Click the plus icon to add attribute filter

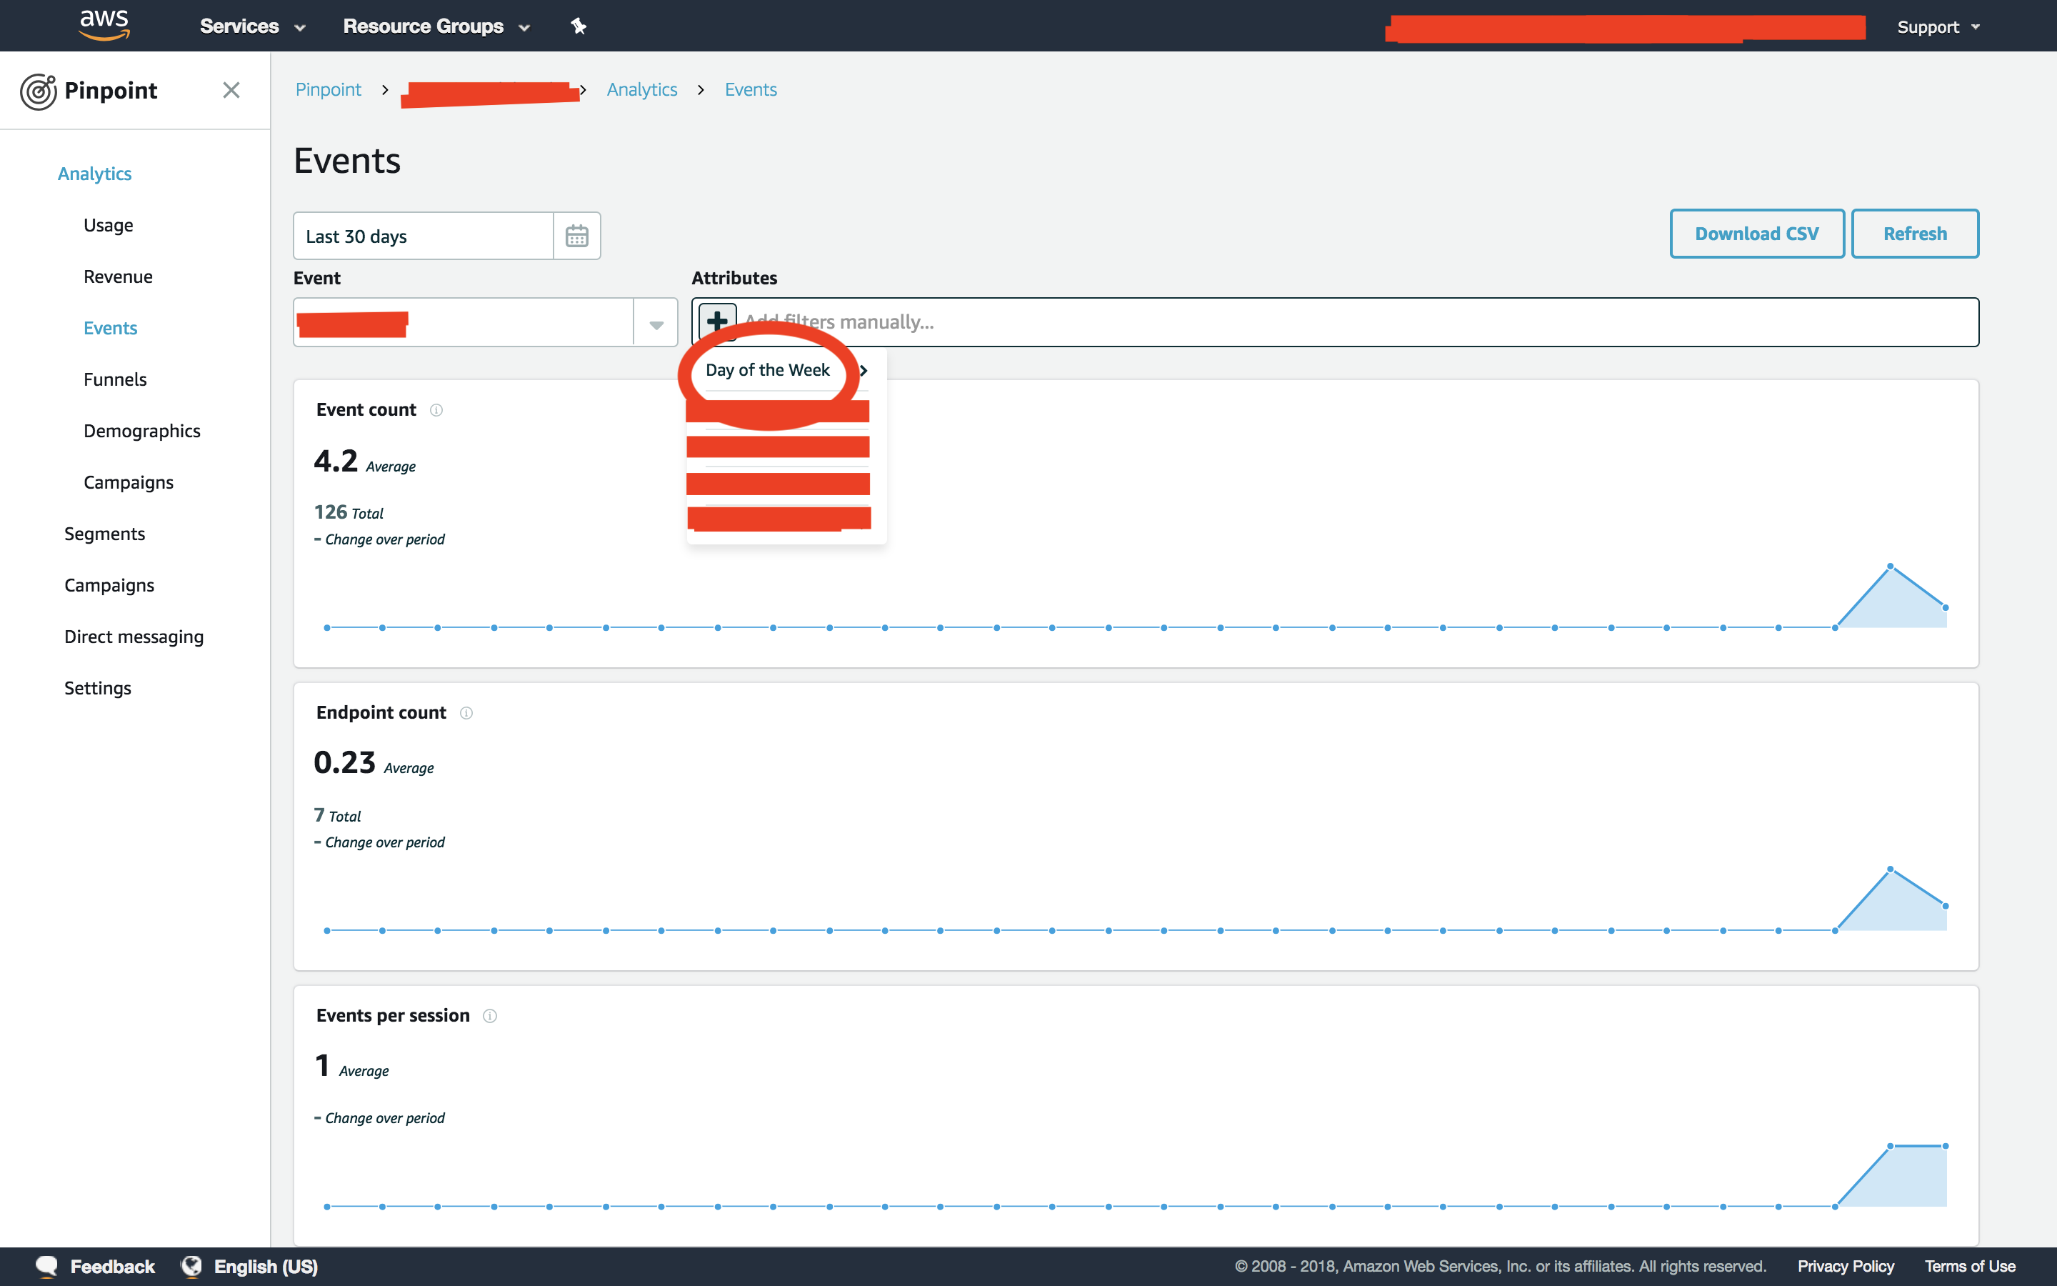click(716, 321)
